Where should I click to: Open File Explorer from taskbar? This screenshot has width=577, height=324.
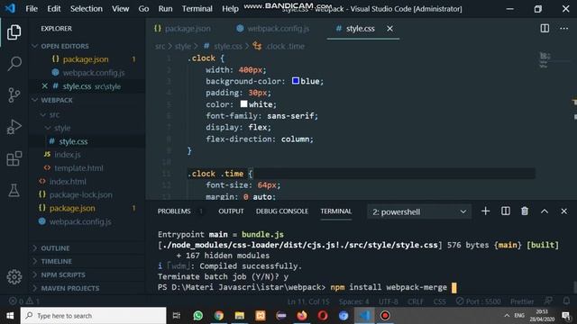[240, 316]
